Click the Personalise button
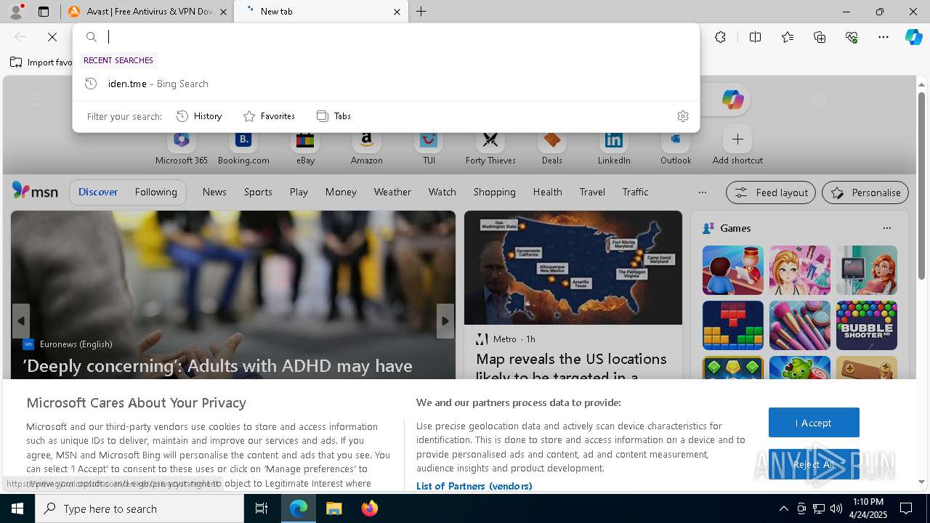The image size is (930, 523). (x=865, y=192)
